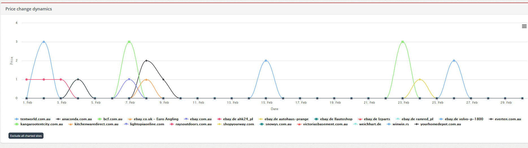The width and height of the screenshot is (528, 148).
Task: Toggle ebay.de llautoshop legend entry
Action: 334,119
